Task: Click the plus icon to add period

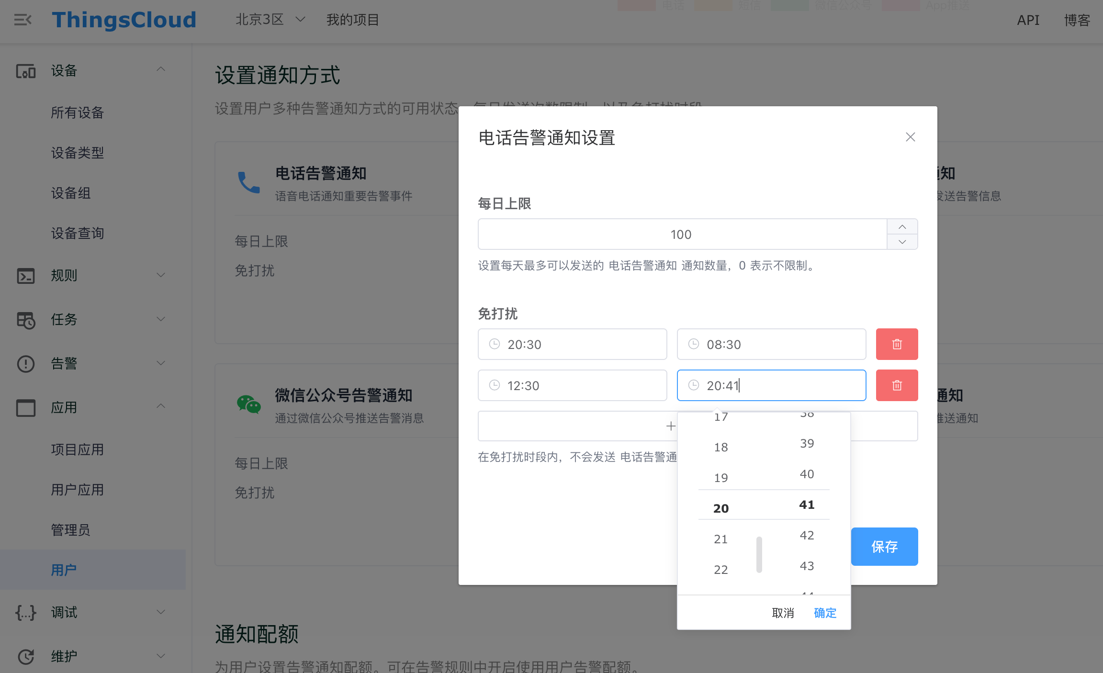Action: point(671,426)
